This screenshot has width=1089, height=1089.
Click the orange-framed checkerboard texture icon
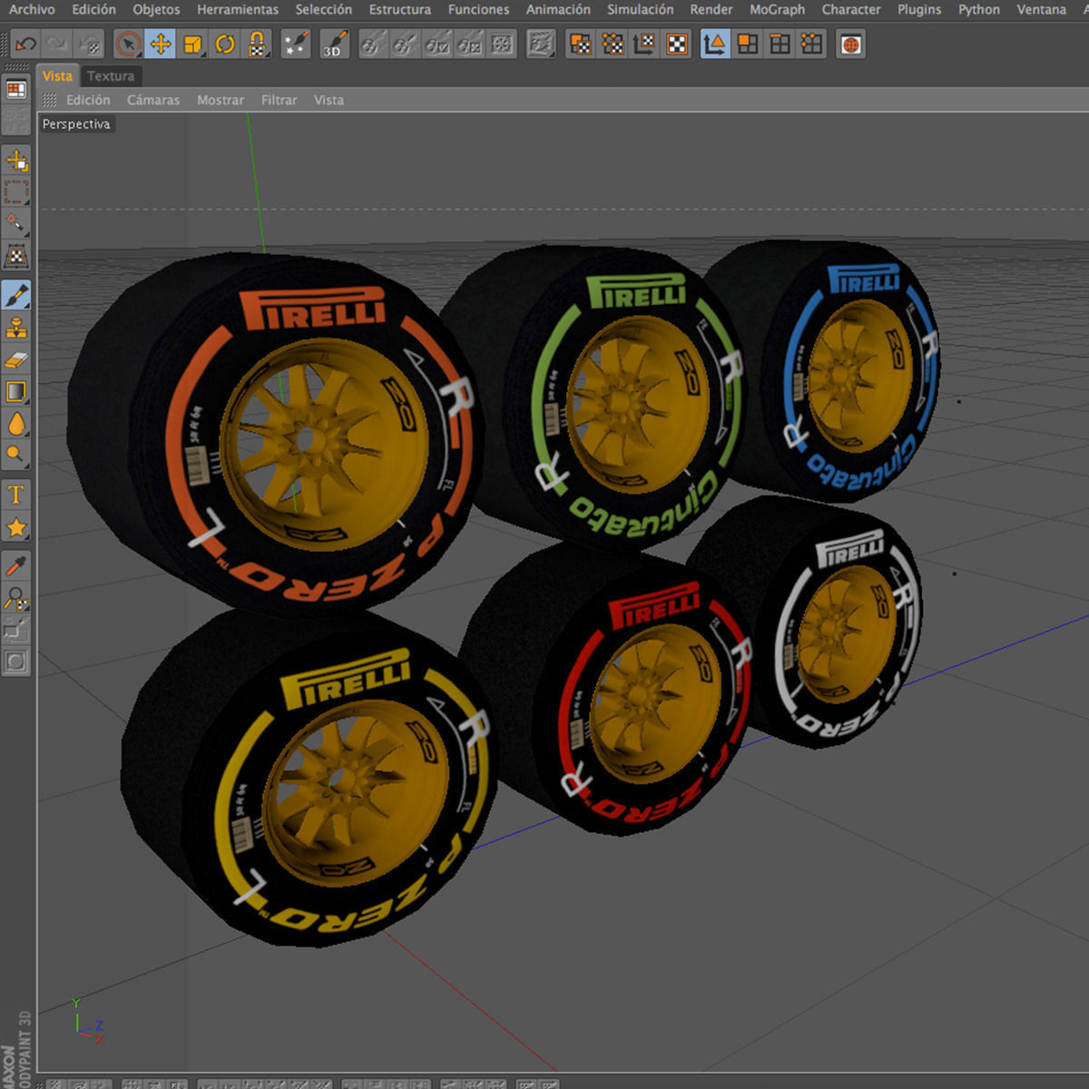click(x=677, y=44)
